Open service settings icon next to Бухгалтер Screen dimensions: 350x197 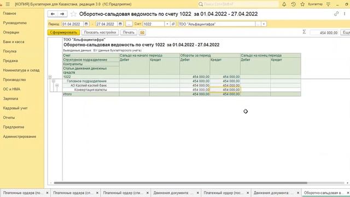[328, 4]
